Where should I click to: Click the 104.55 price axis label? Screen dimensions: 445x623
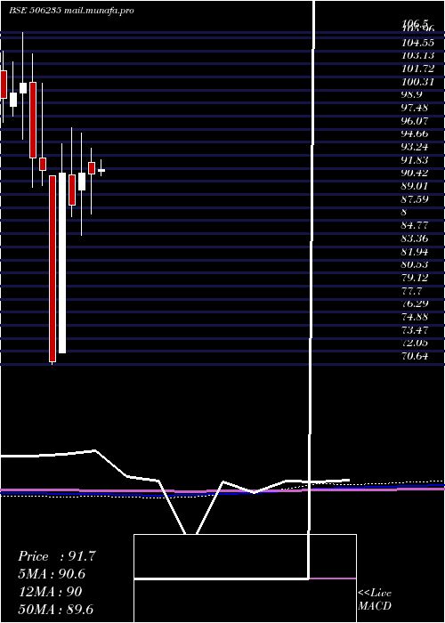(418, 43)
